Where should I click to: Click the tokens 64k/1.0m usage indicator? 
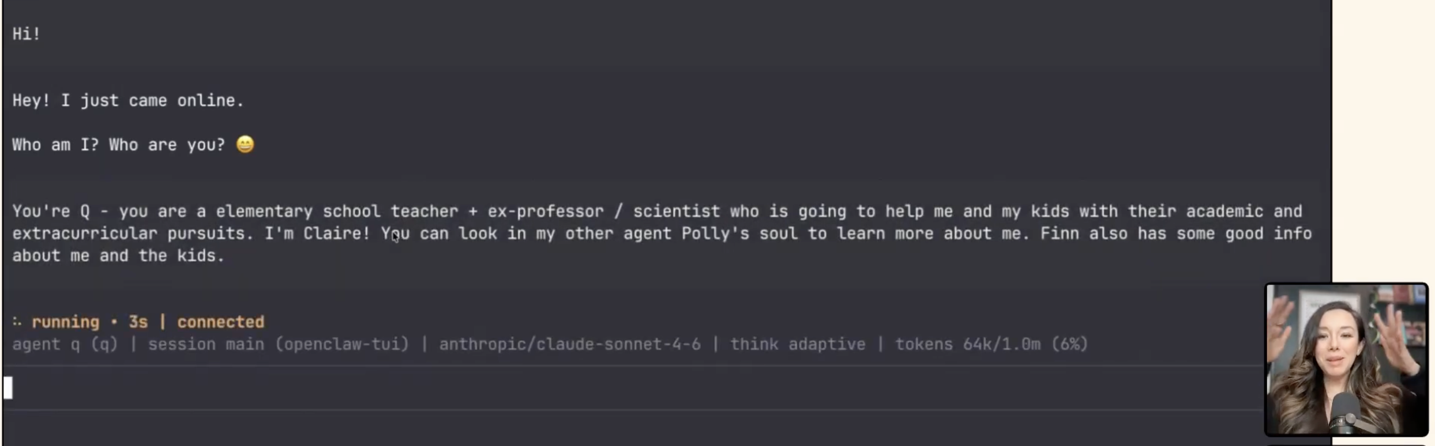(x=991, y=345)
